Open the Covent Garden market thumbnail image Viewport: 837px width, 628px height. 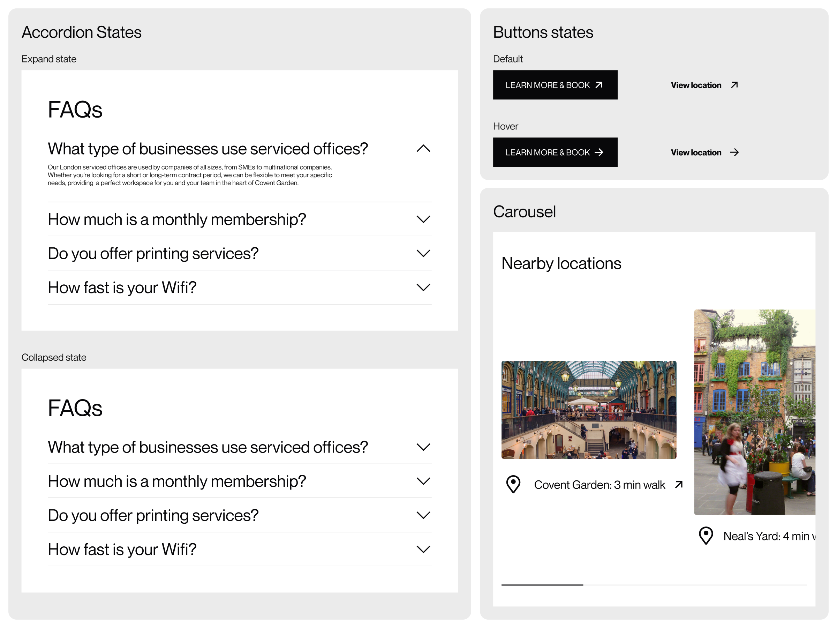588,410
